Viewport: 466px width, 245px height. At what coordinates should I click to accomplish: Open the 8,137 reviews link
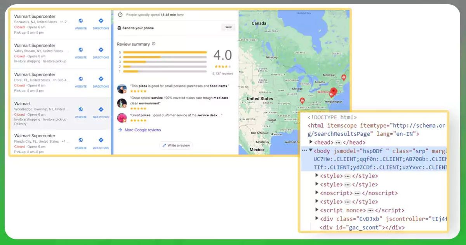tap(223, 73)
